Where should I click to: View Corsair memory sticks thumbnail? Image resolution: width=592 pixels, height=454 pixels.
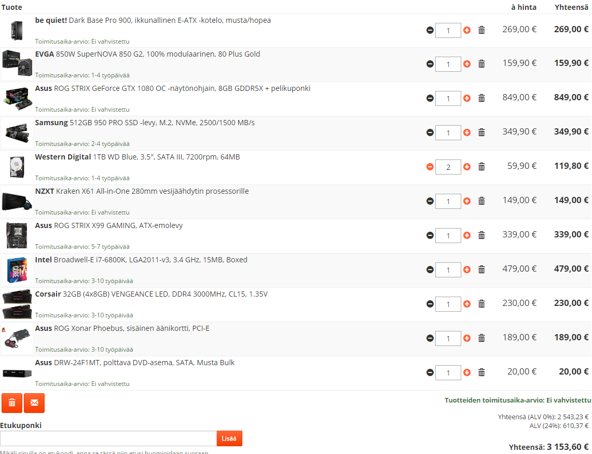pos(17,304)
